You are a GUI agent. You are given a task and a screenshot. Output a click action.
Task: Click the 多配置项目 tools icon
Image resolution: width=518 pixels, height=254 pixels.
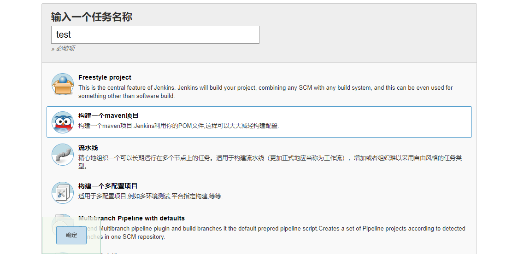(x=62, y=193)
